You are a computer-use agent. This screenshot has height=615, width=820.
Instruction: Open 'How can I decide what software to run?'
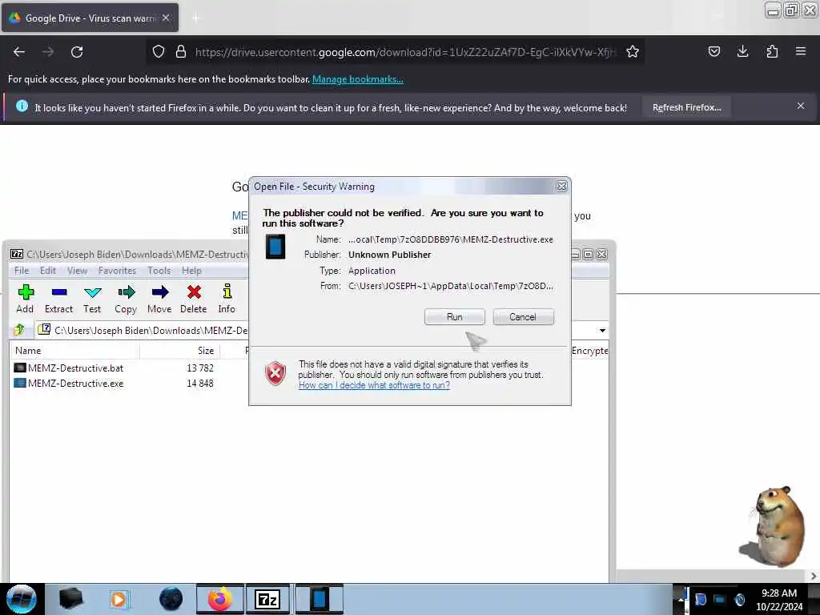click(x=374, y=385)
